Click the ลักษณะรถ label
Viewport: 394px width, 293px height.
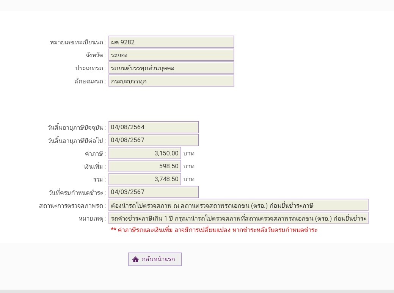[x=90, y=81]
